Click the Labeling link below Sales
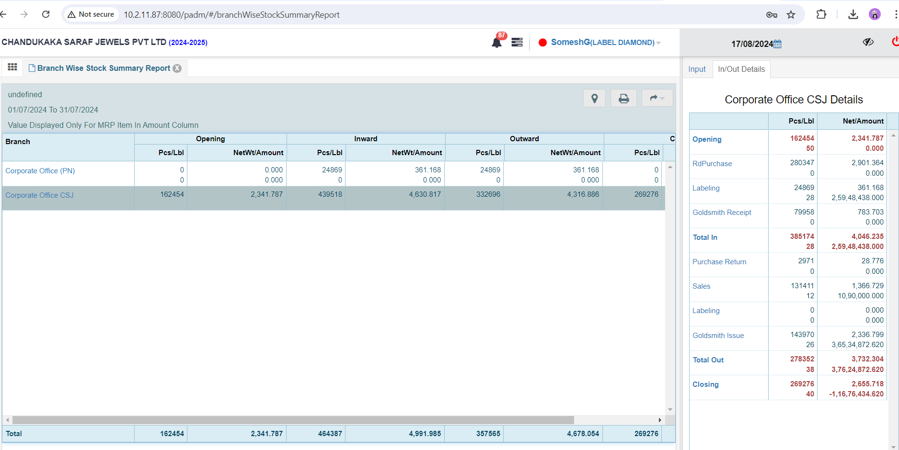 coord(706,311)
